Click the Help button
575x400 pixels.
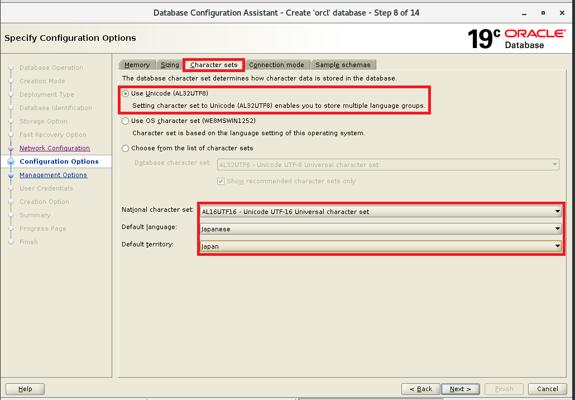[x=25, y=389]
